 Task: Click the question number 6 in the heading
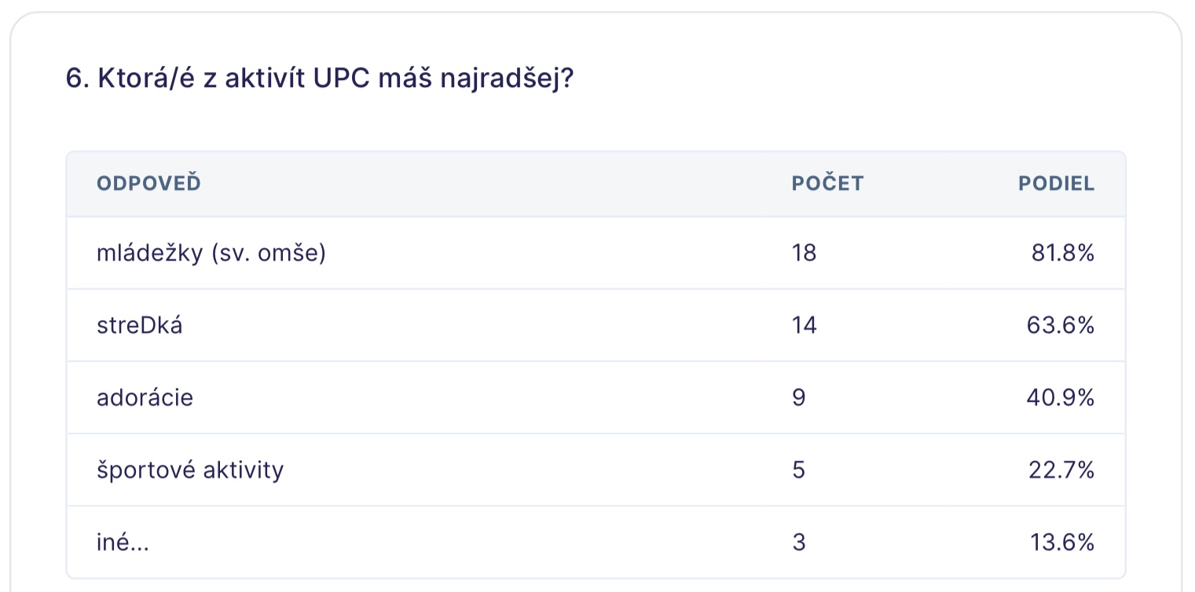tap(74, 79)
